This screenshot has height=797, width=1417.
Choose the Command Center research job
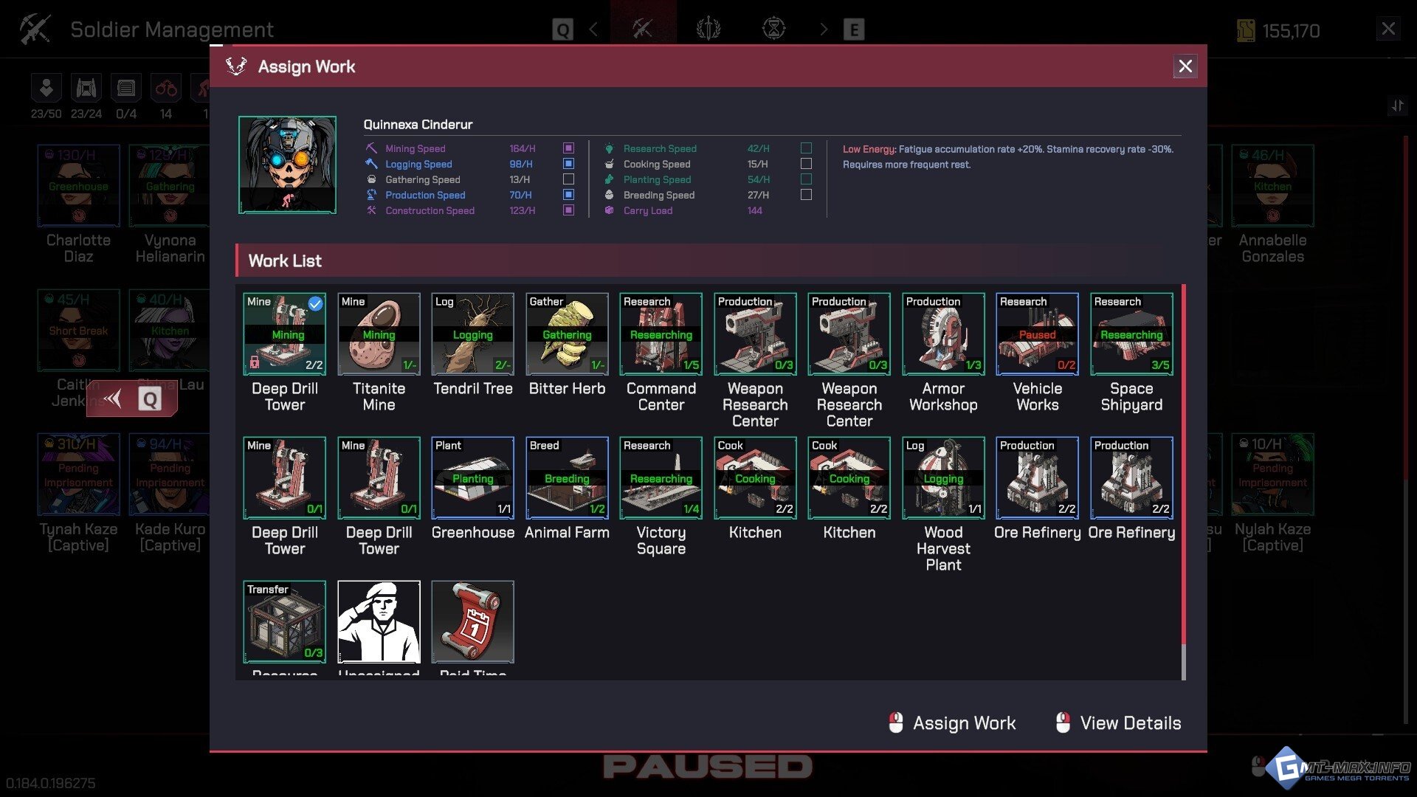coord(661,334)
